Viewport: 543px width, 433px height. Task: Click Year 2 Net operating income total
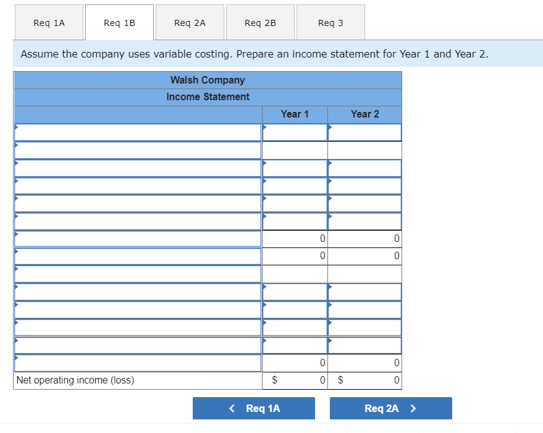click(364, 380)
